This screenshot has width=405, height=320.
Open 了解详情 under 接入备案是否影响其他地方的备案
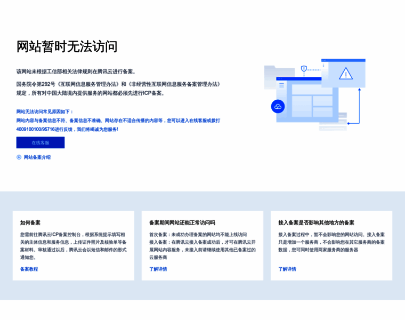(287, 269)
